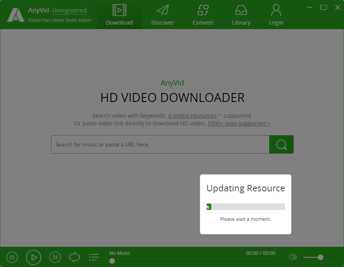This screenshot has width=344, height=267.
Task: Click the green search magnifier button
Action: (281, 144)
